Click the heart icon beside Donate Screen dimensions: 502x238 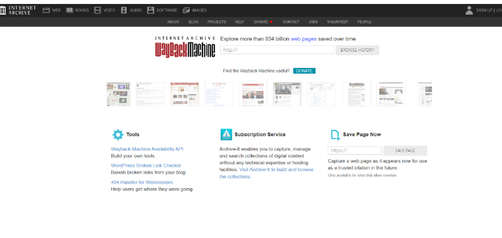271,22
